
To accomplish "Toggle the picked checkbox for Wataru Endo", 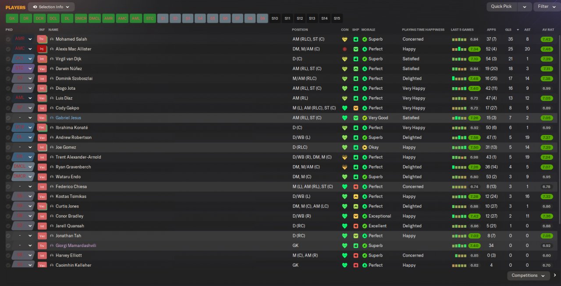I will pos(8,177).
